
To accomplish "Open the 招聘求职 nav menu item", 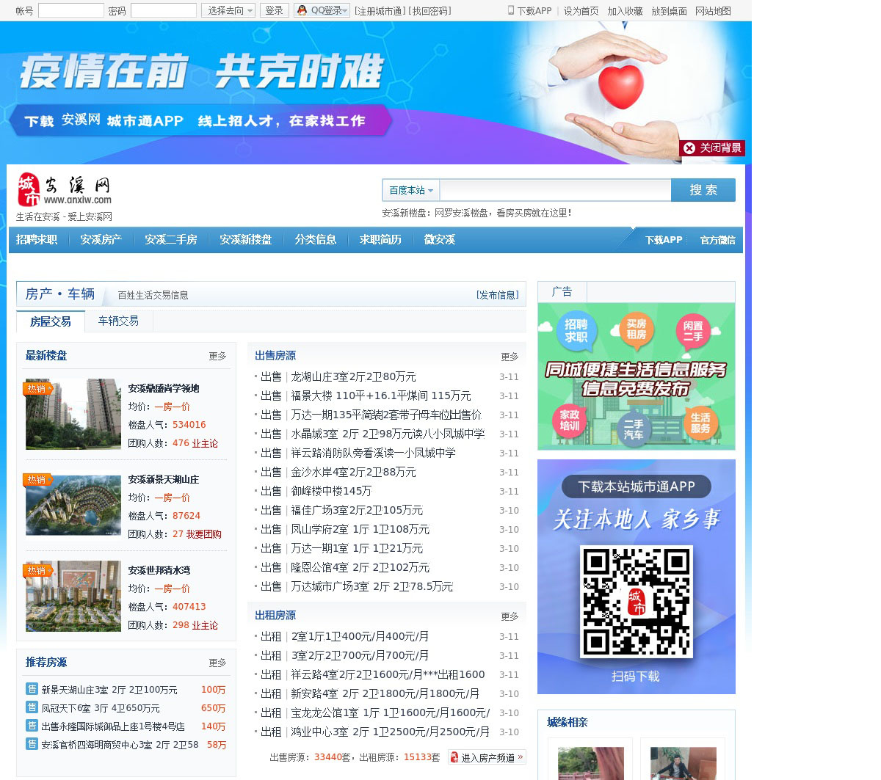I will (37, 240).
